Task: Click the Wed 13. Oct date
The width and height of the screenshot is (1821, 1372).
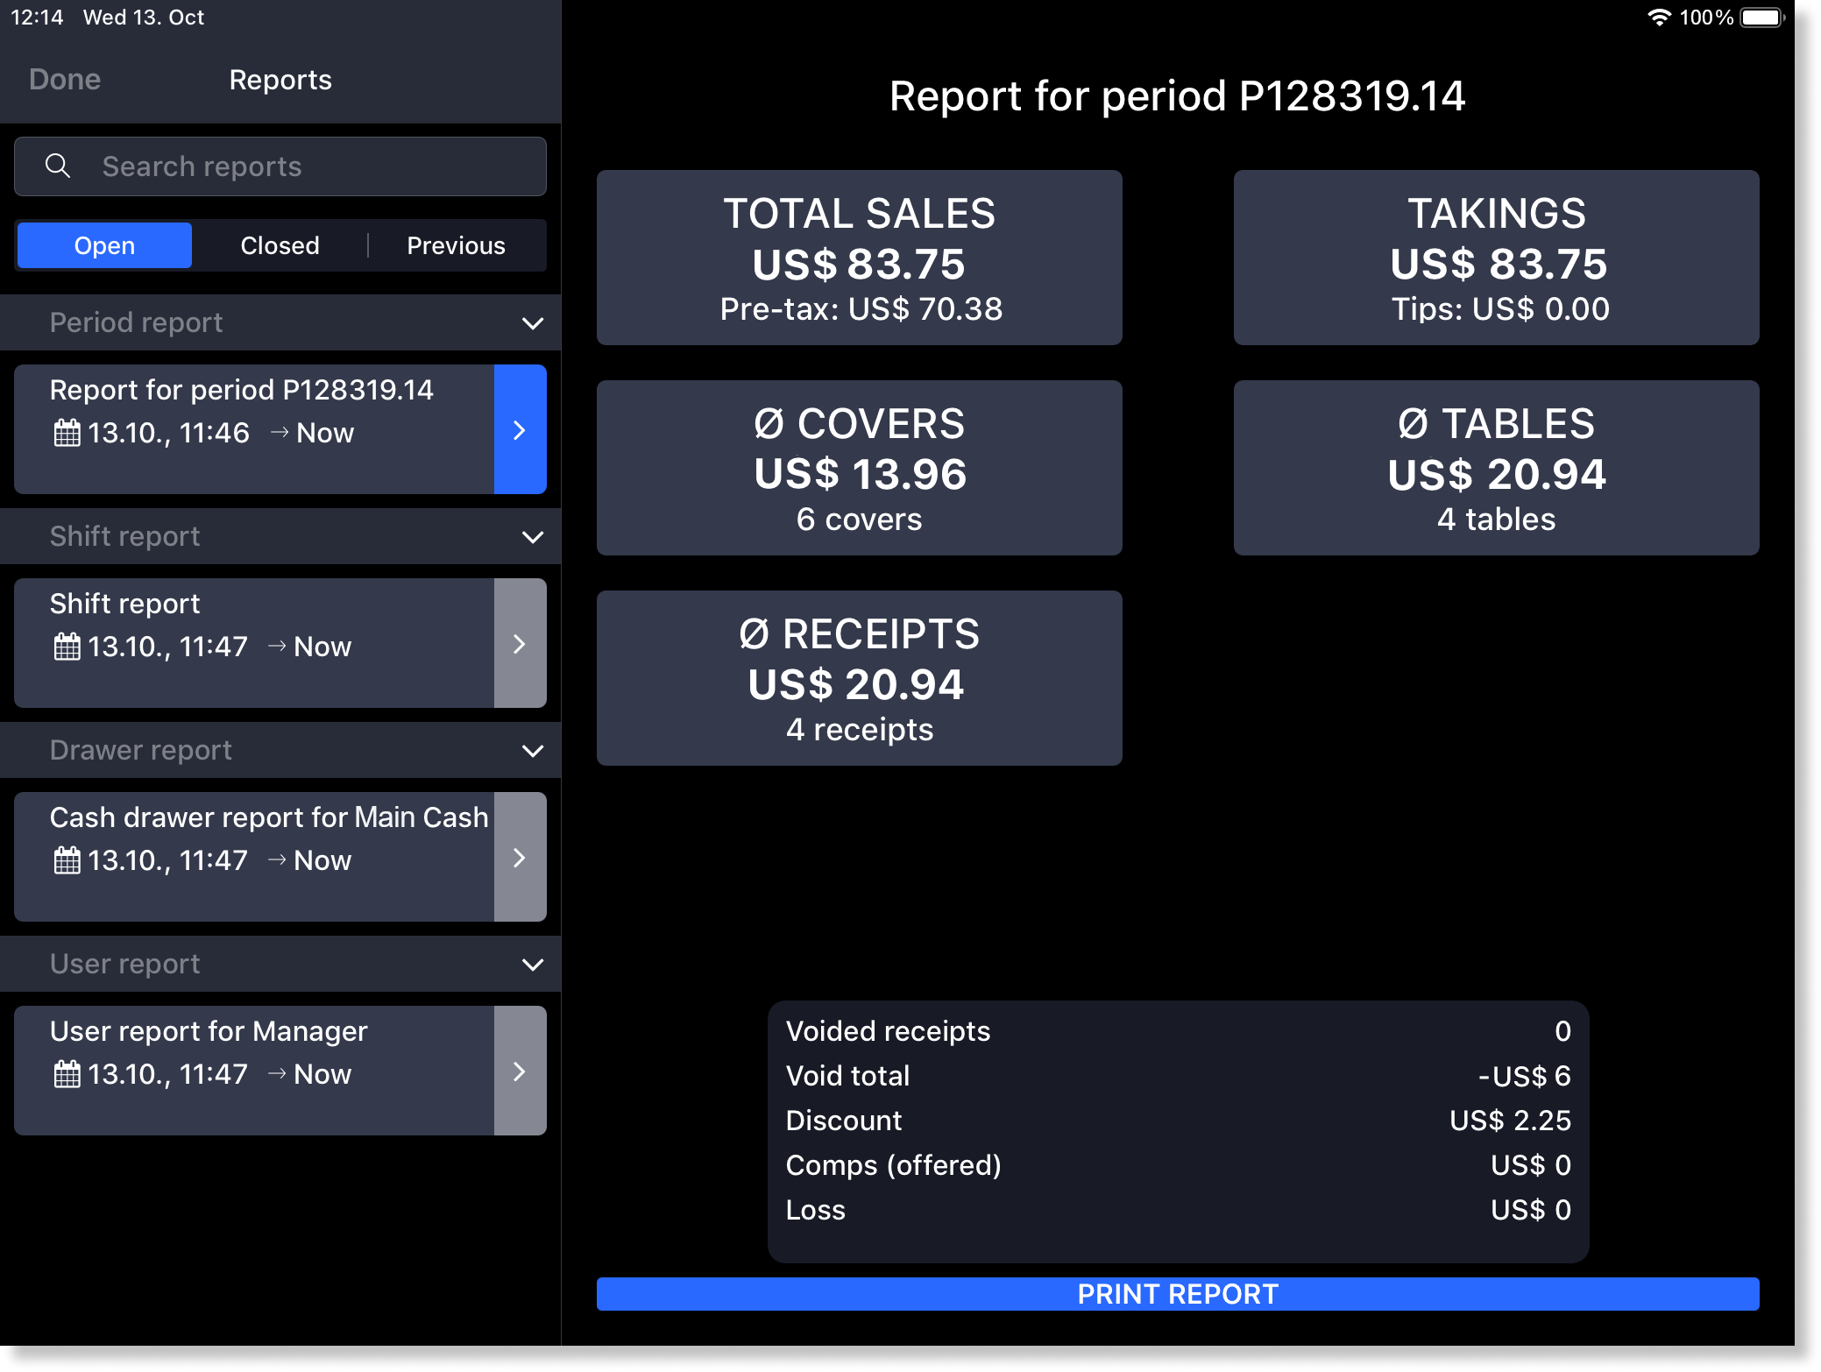Action: (x=144, y=18)
